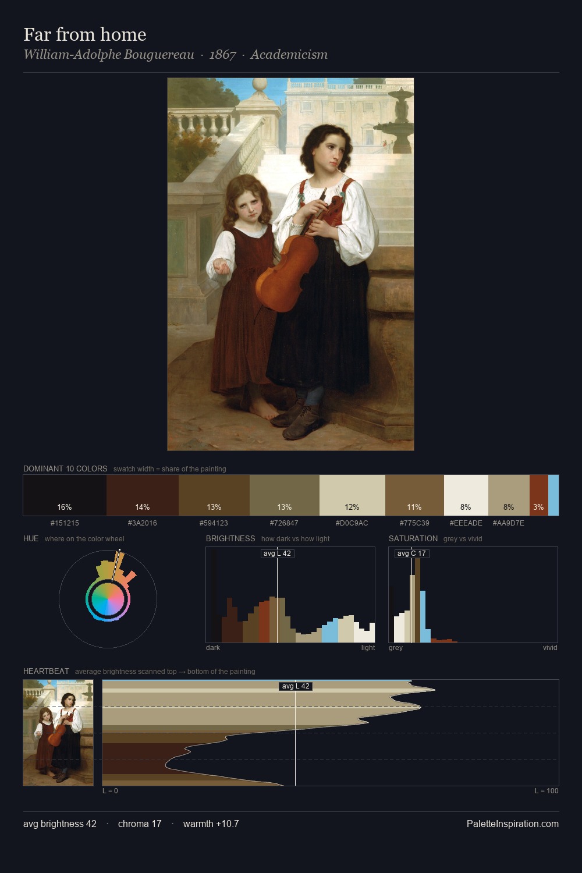Click the #726847 hex code label

pos(285,523)
